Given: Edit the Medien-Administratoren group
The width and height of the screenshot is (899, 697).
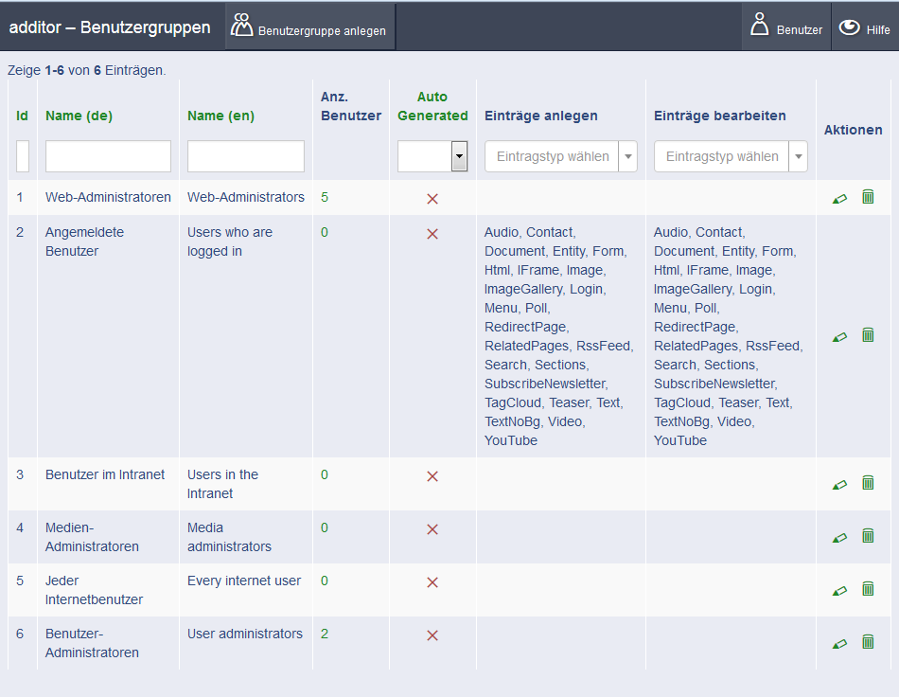Looking at the screenshot, I should 839,537.
